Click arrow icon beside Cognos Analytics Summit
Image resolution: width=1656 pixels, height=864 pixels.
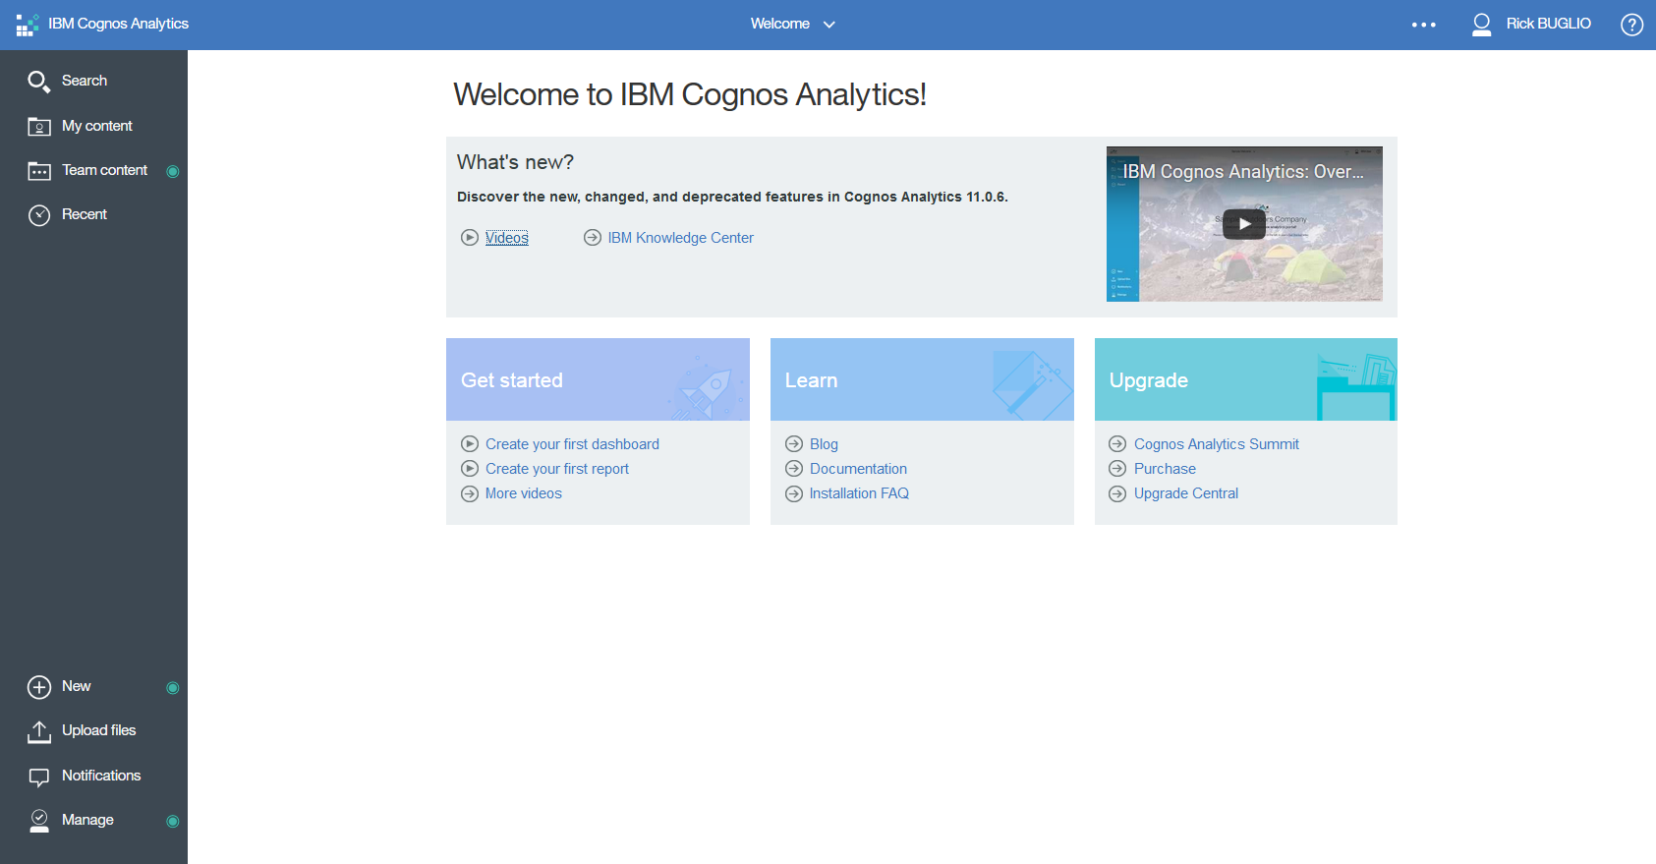pyautogui.click(x=1117, y=444)
